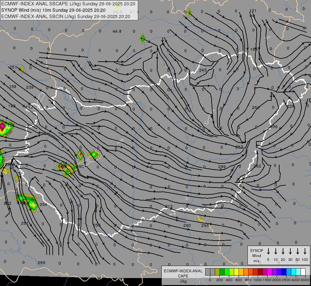This screenshot has width=311, height=286.
Task: Click the 121 value near top right
Action: 253,11
